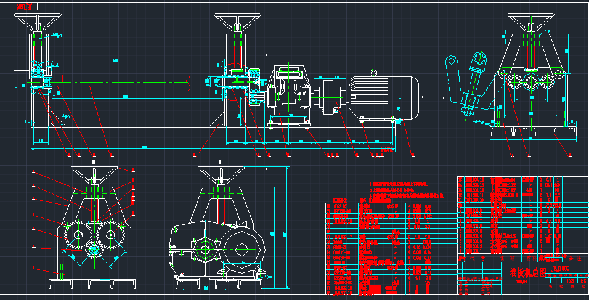The image size is (589, 300).
Task: Pick the handwheel atop the gear view
Action: (94, 173)
